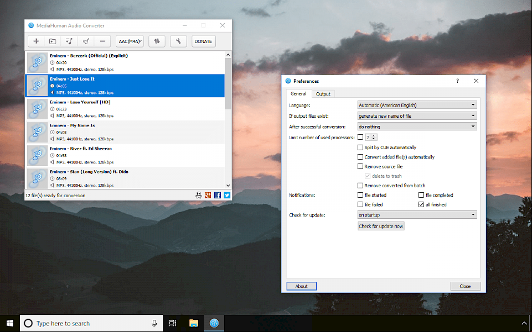Click the Berzerk track album thumbnail
The height and width of the screenshot is (332, 532).
click(37, 62)
